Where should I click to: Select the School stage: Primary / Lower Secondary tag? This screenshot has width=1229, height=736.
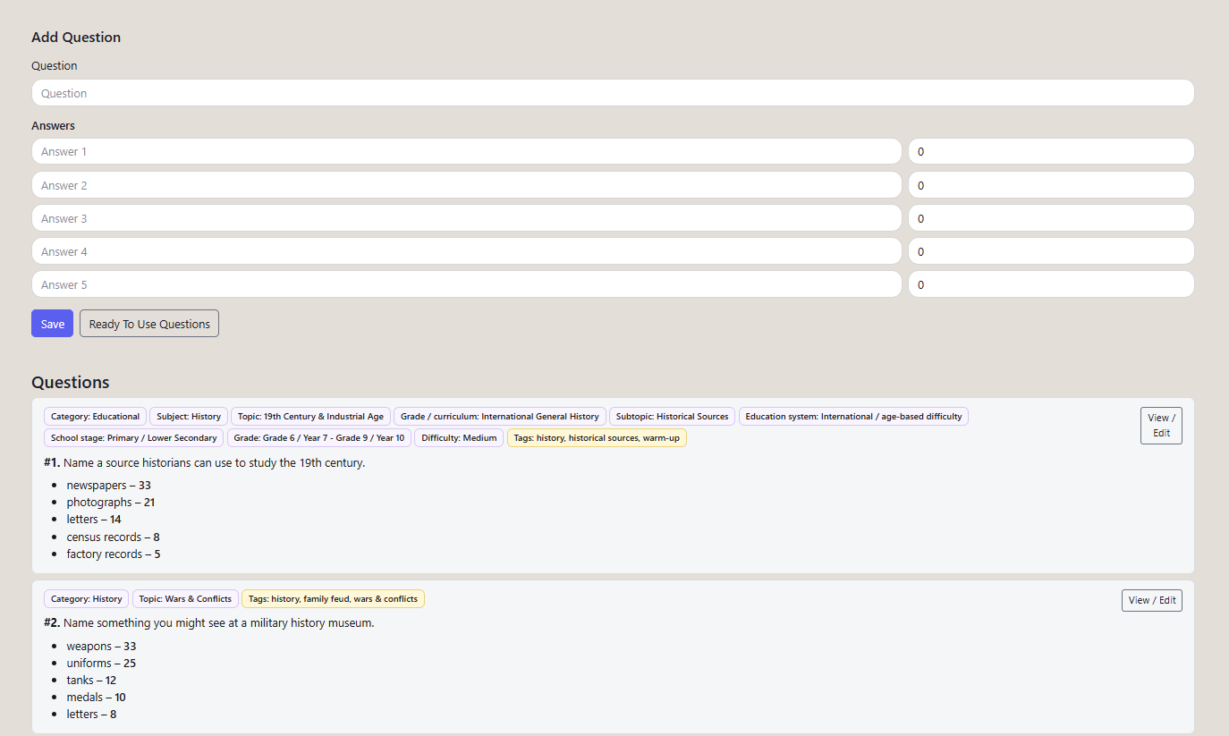click(134, 438)
